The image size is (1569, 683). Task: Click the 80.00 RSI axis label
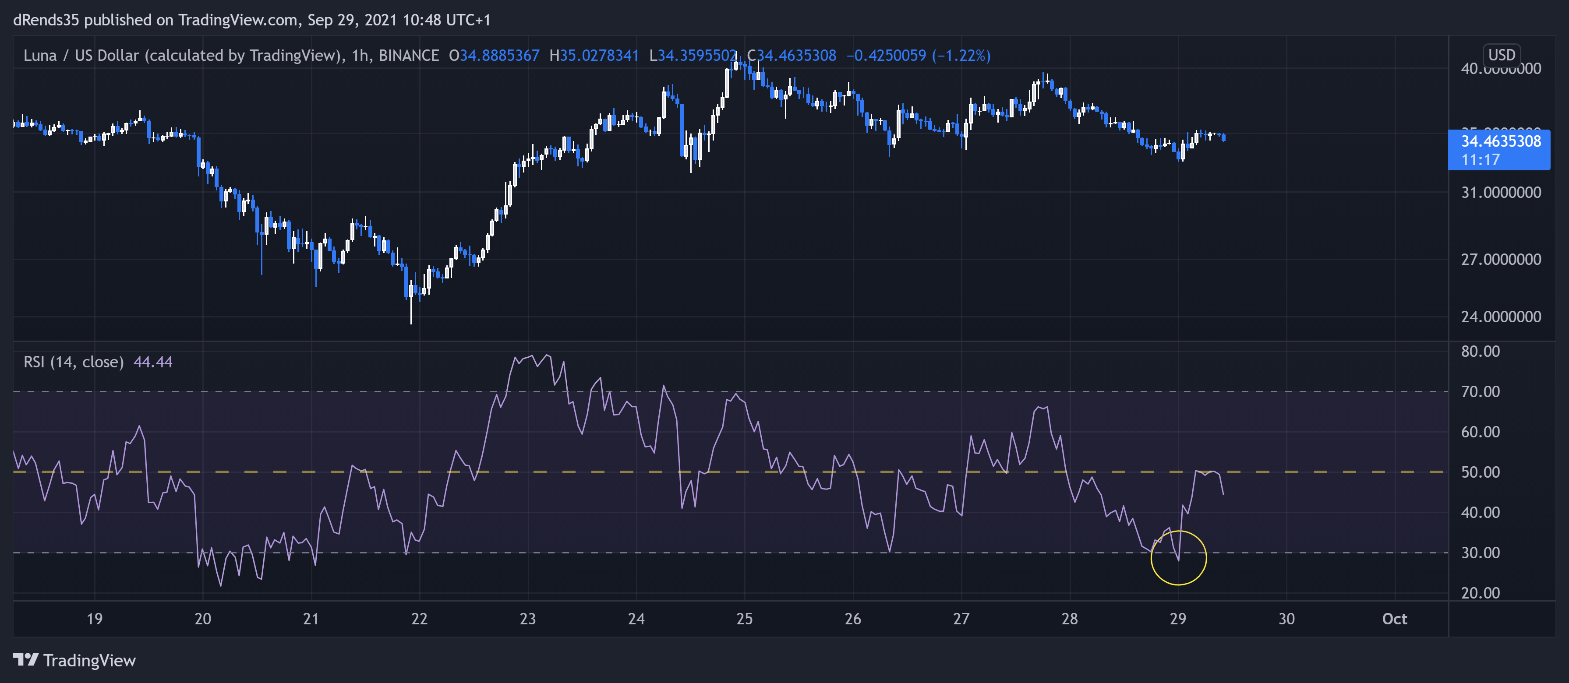[1480, 352]
